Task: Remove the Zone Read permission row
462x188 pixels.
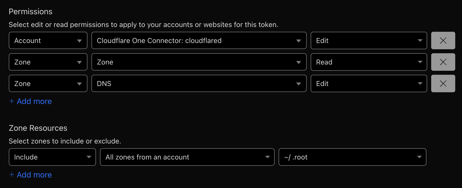Action: (x=443, y=62)
